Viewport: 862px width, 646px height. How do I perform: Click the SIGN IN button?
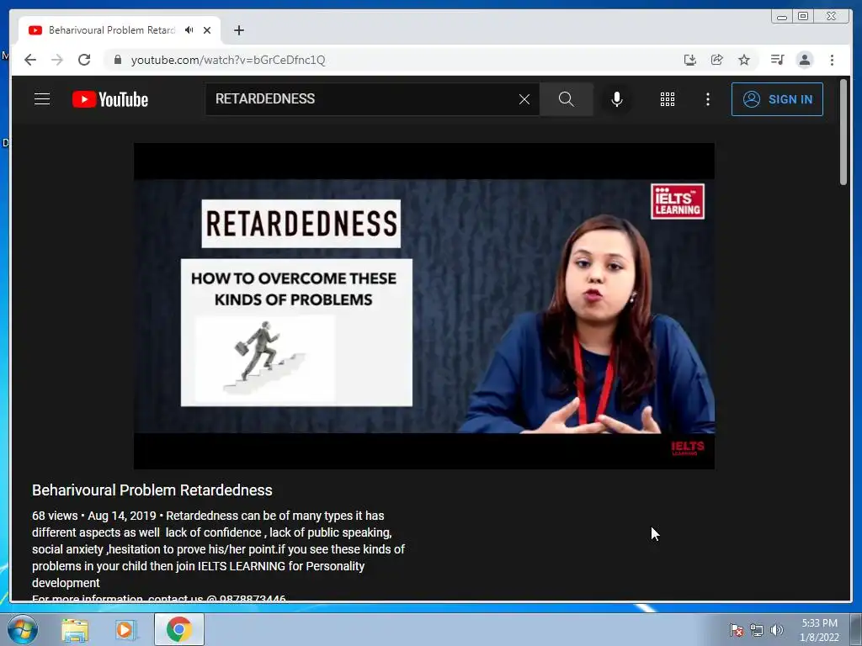click(x=777, y=99)
